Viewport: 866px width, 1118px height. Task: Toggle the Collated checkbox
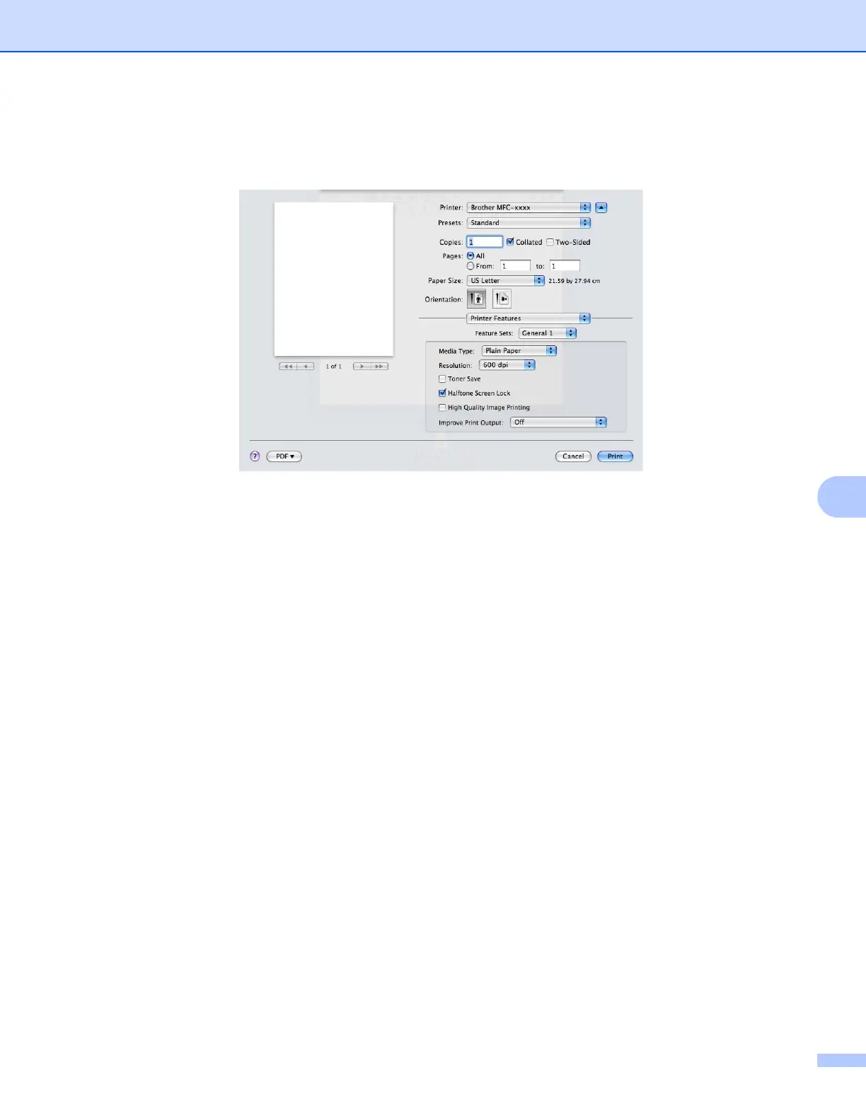pyautogui.click(x=510, y=242)
